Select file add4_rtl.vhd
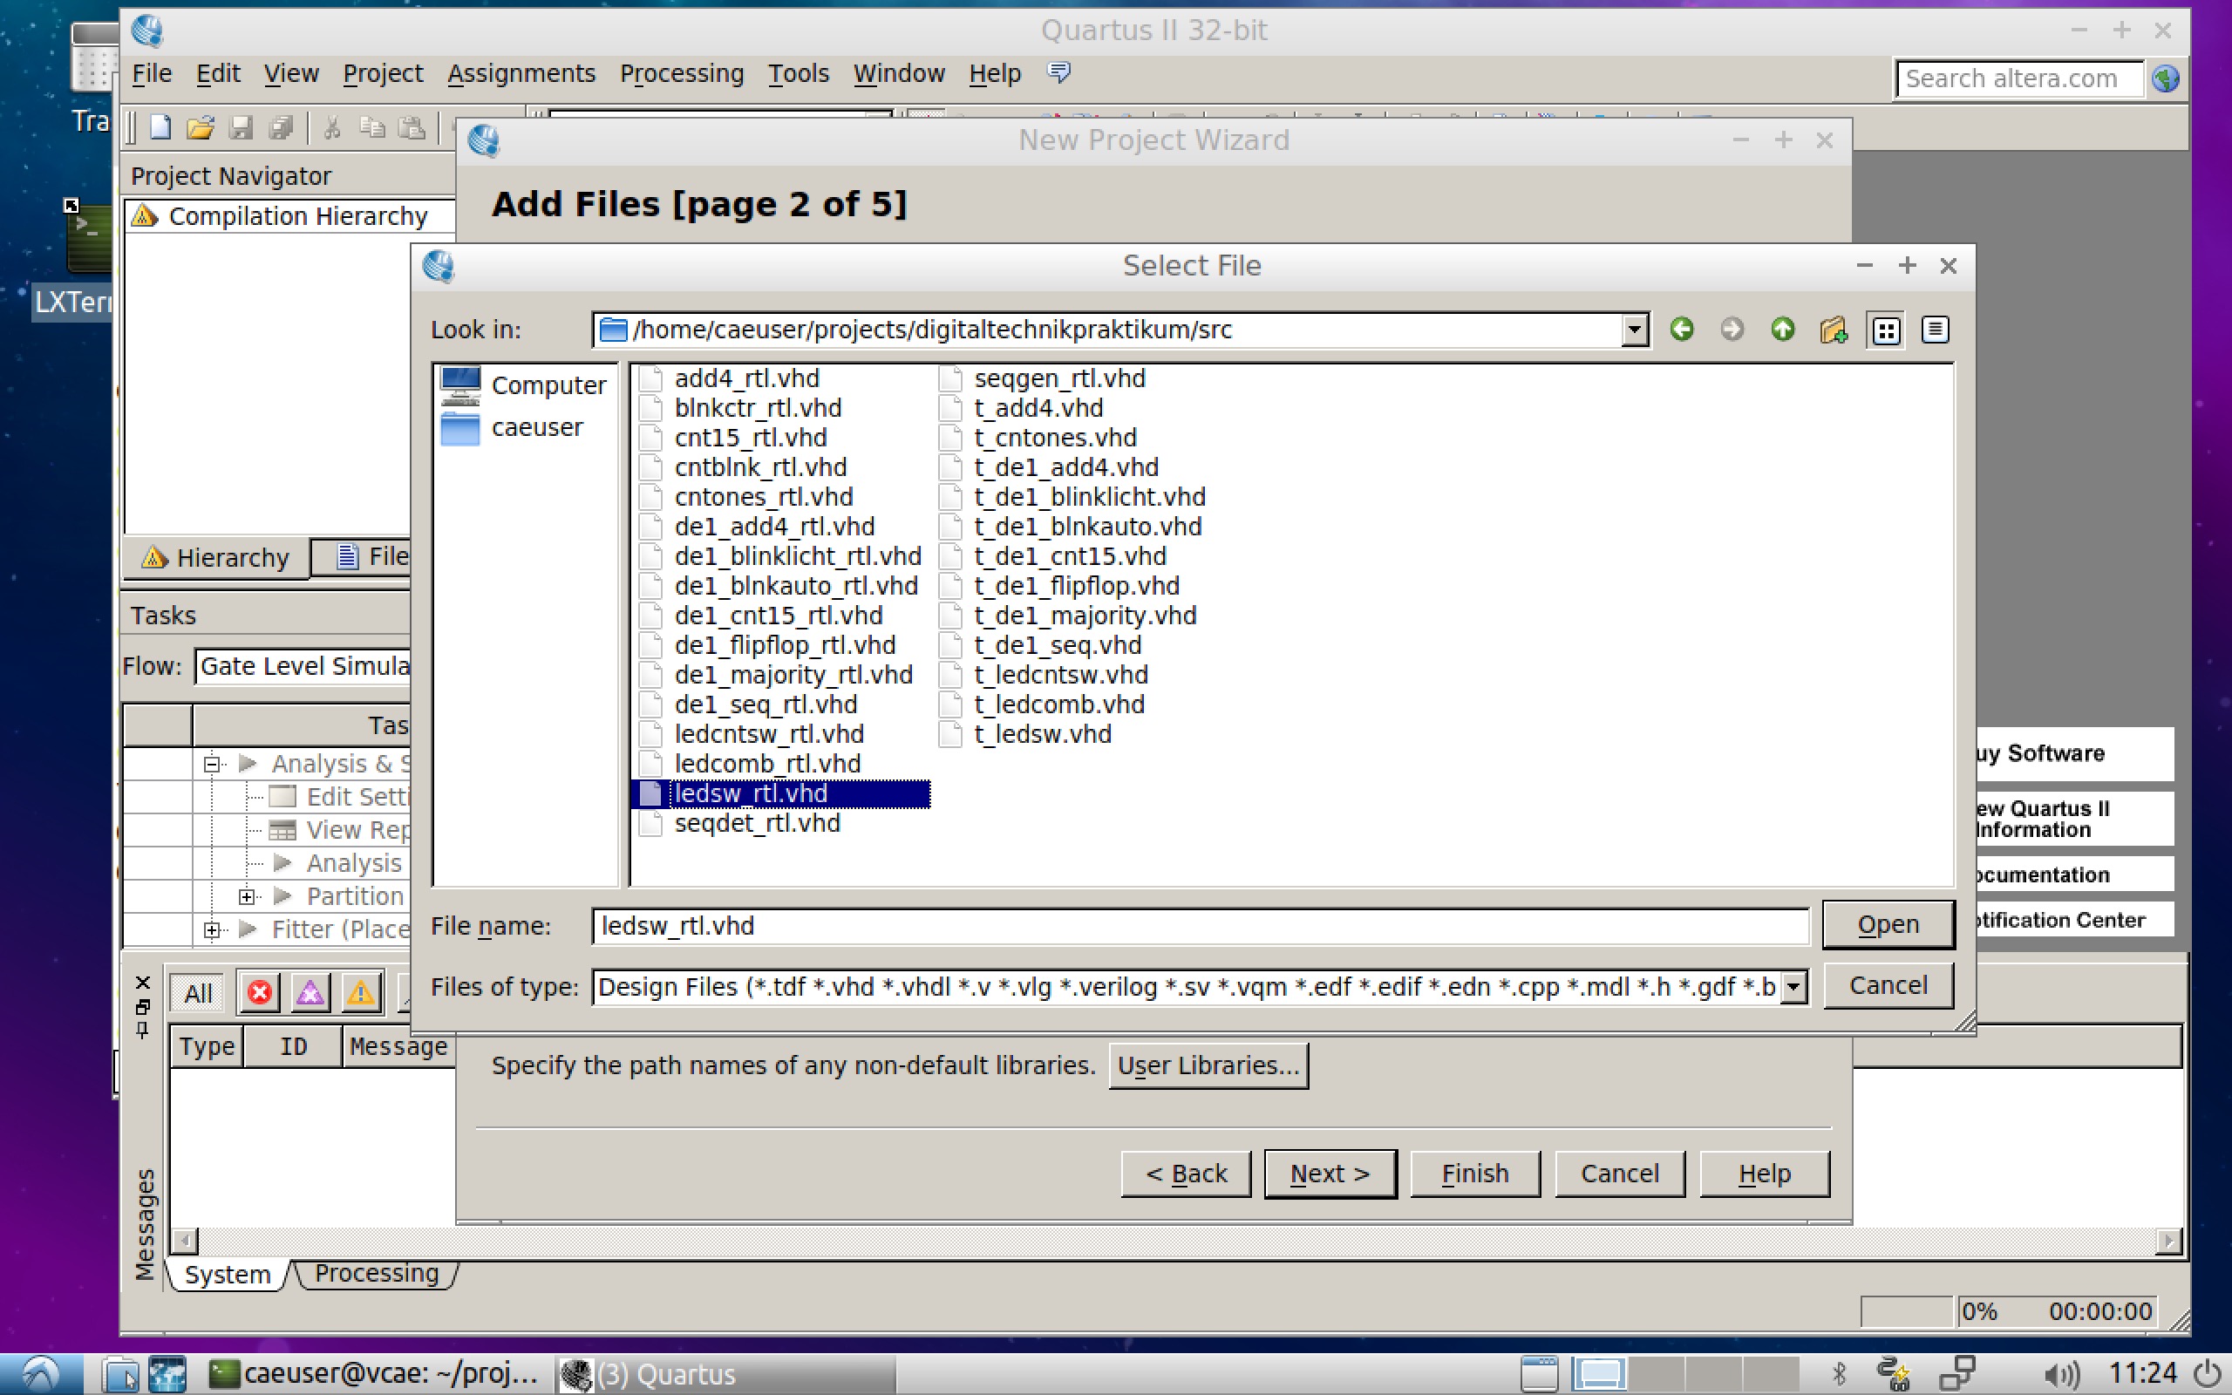Image resolution: width=2232 pixels, height=1395 pixels. 746,378
